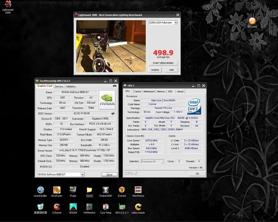Click the GPU-Z screenshot camera icon

click(114, 86)
